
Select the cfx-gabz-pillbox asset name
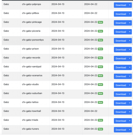(x=30, y=13)
